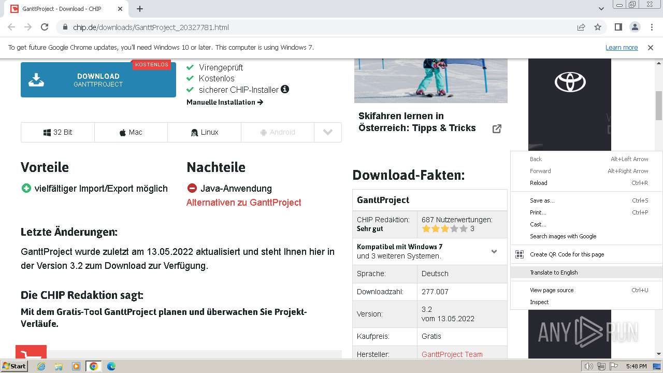
Task: Select the Mac version
Action: pyautogui.click(x=131, y=132)
